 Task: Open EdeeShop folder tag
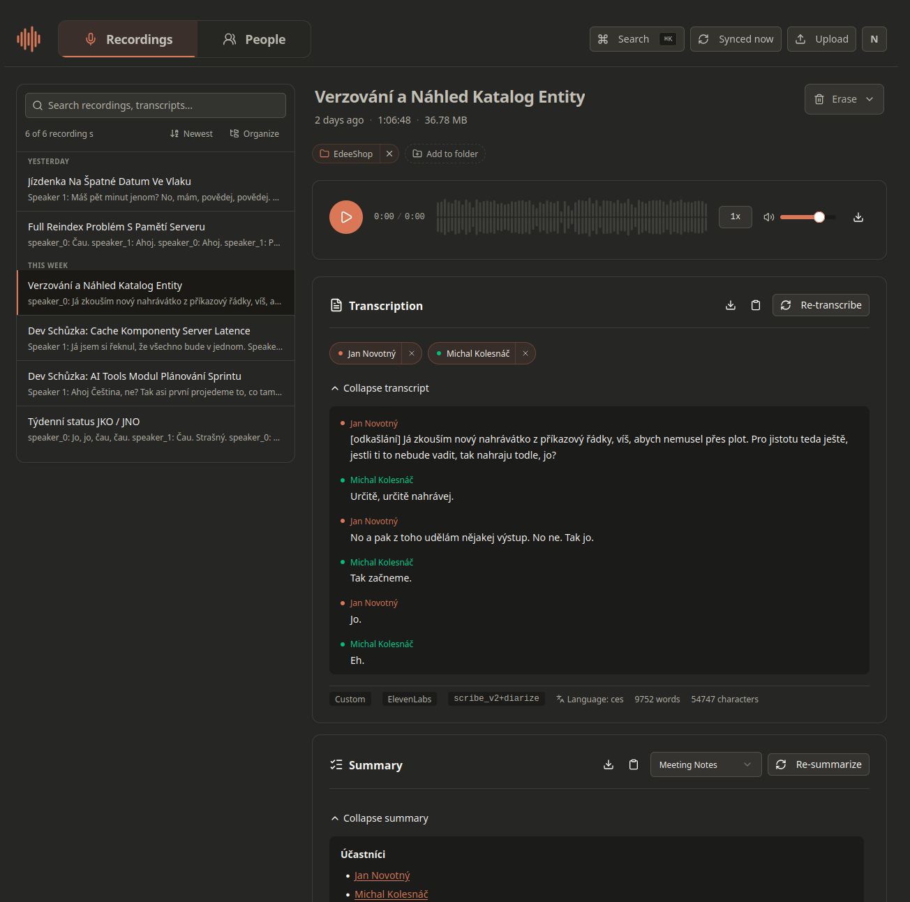[x=346, y=154]
